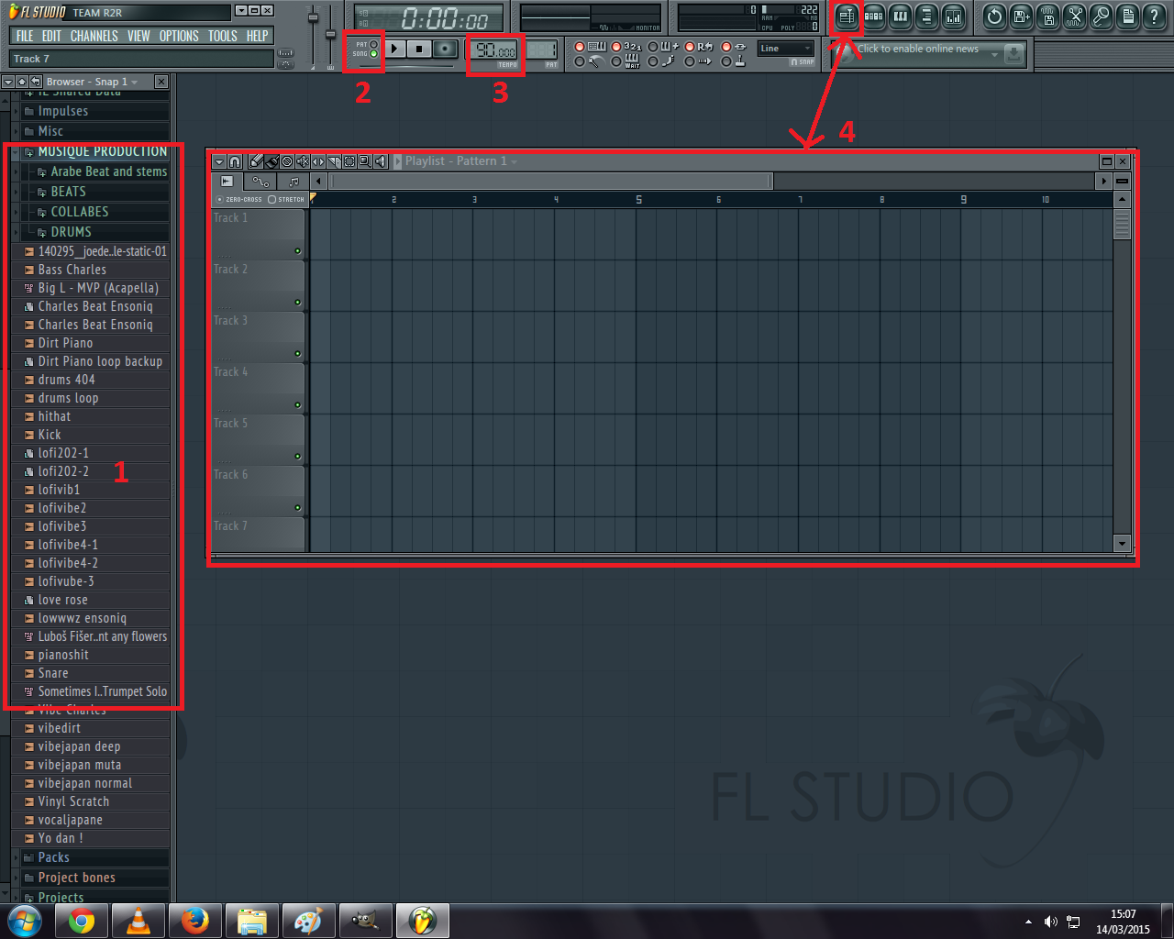Screen dimensions: 1174x939
Task: Click the Browser reread structure icon
Action: (36, 82)
